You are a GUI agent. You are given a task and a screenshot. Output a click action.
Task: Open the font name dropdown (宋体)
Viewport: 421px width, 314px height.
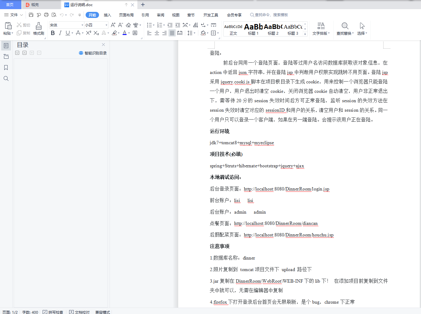click(x=82, y=25)
